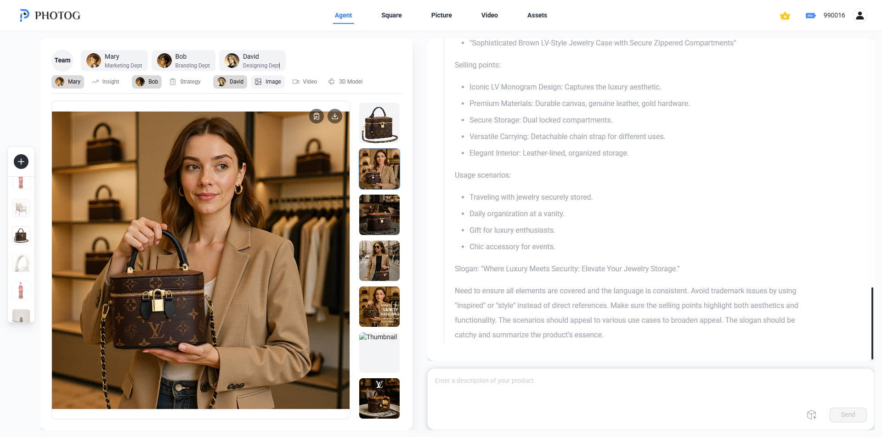Image resolution: width=882 pixels, height=437 pixels.
Task: Go to the Picture tab
Action: tap(441, 15)
